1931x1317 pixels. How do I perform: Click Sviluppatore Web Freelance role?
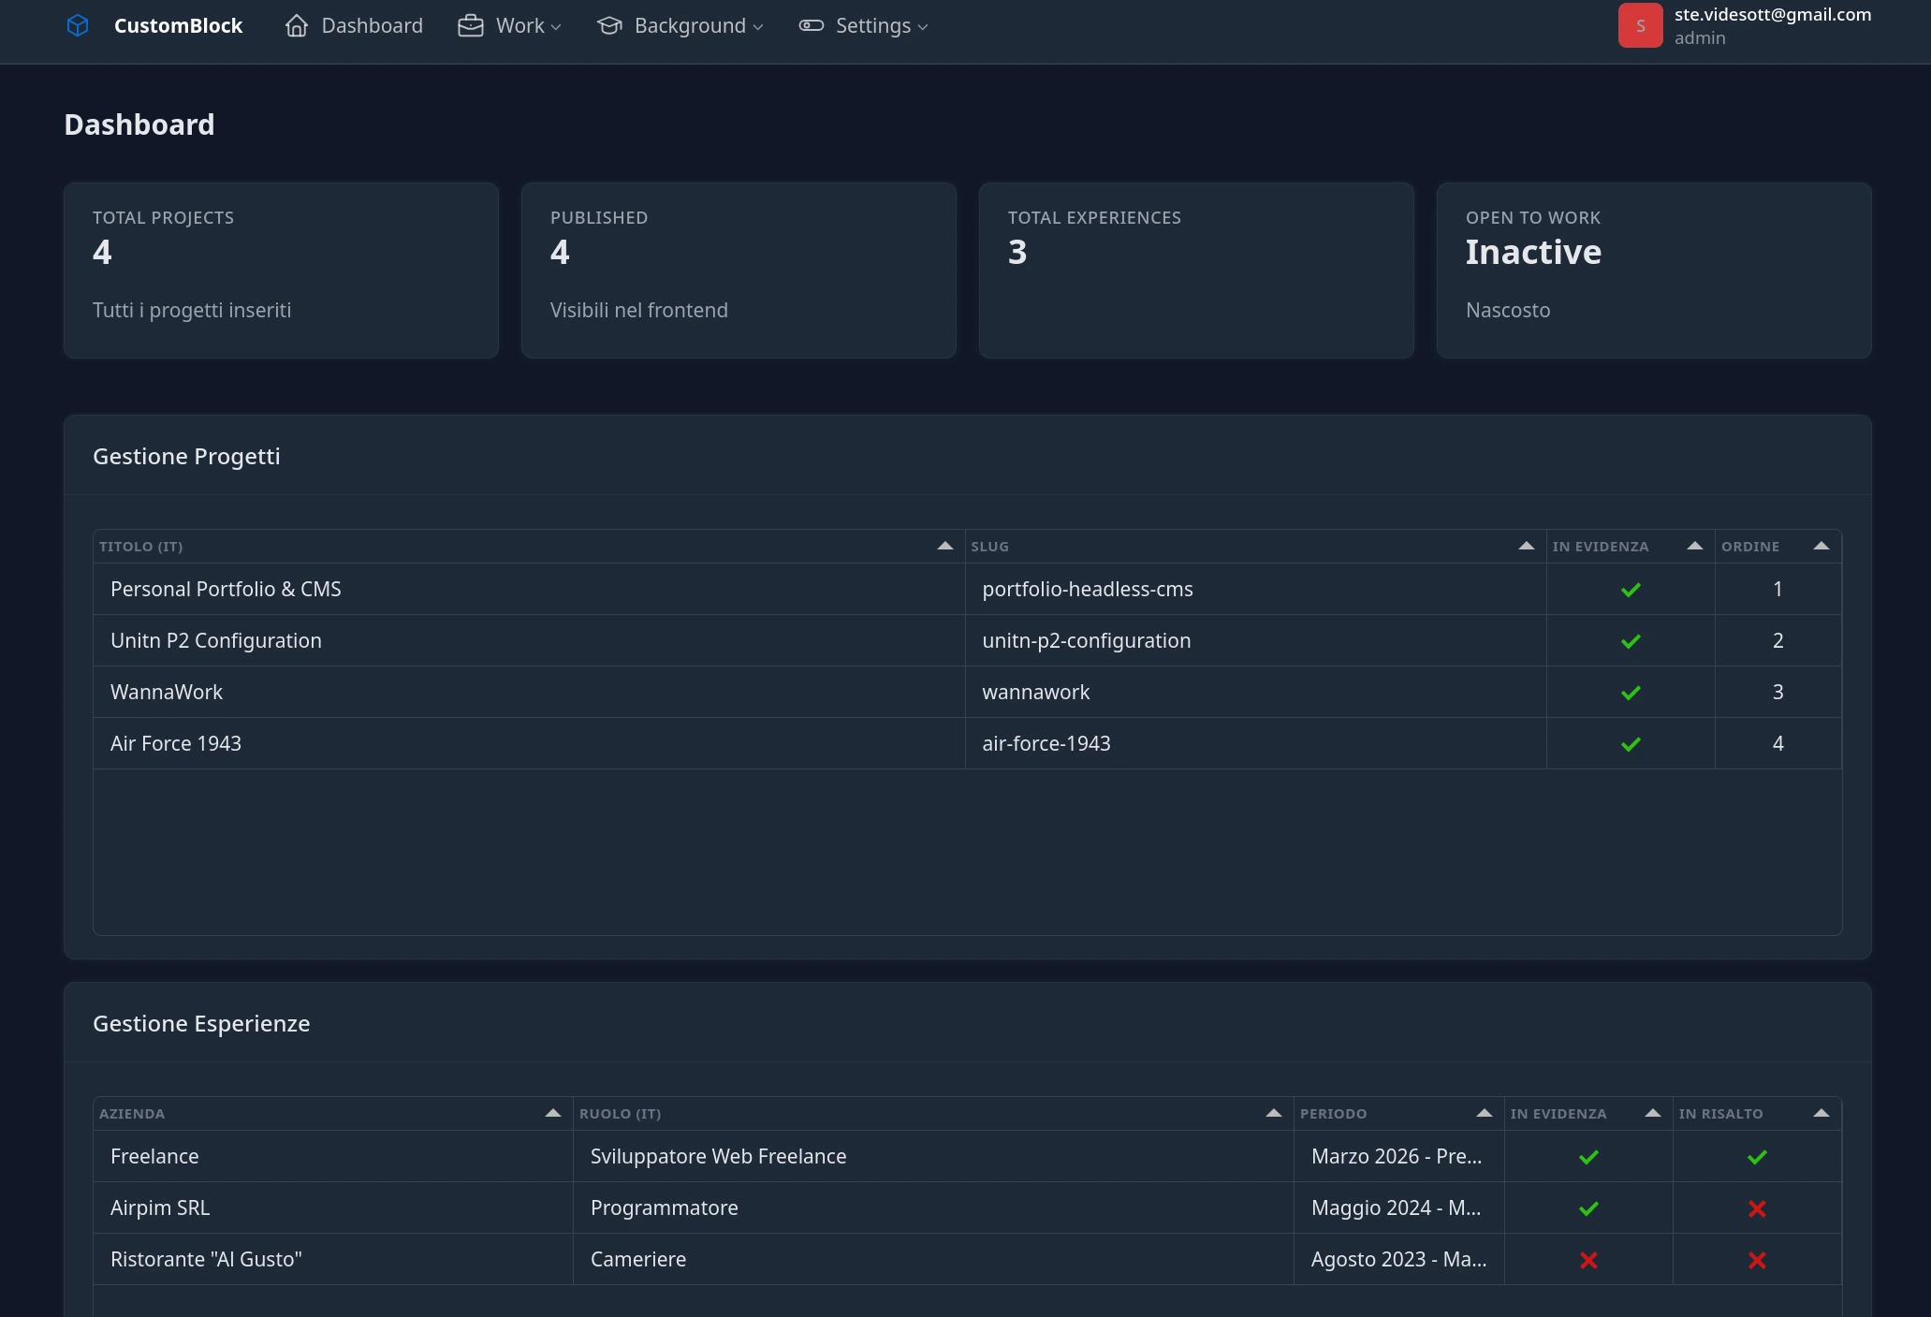(x=718, y=1156)
